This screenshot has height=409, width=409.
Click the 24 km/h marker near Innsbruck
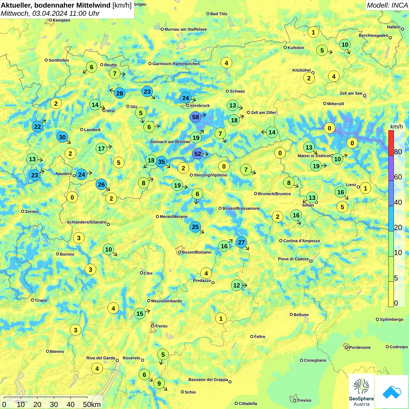[x=186, y=98]
